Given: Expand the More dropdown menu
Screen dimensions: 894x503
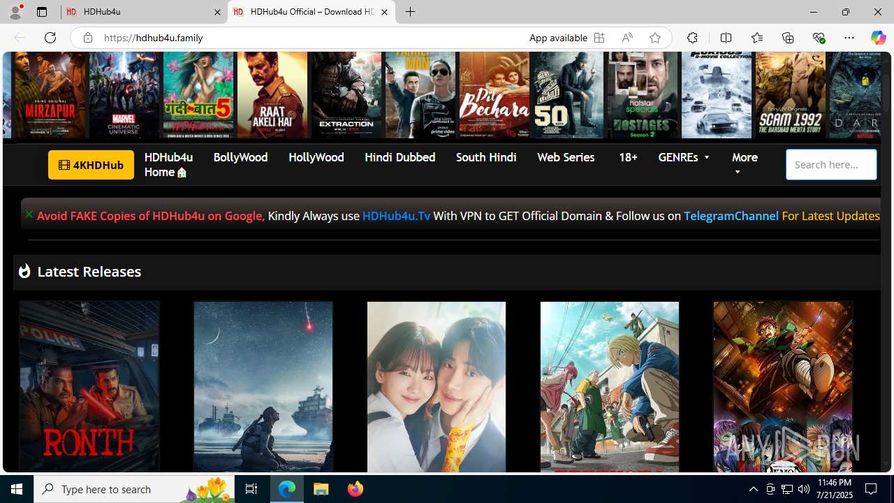Looking at the screenshot, I should click(x=745, y=164).
